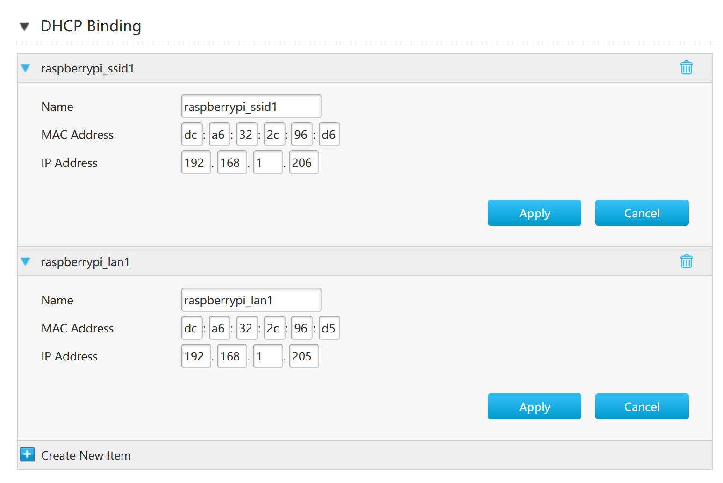Click first MAC octet dc of raspberrypi_ssid1
The width and height of the screenshot is (723, 483).
[x=192, y=135]
